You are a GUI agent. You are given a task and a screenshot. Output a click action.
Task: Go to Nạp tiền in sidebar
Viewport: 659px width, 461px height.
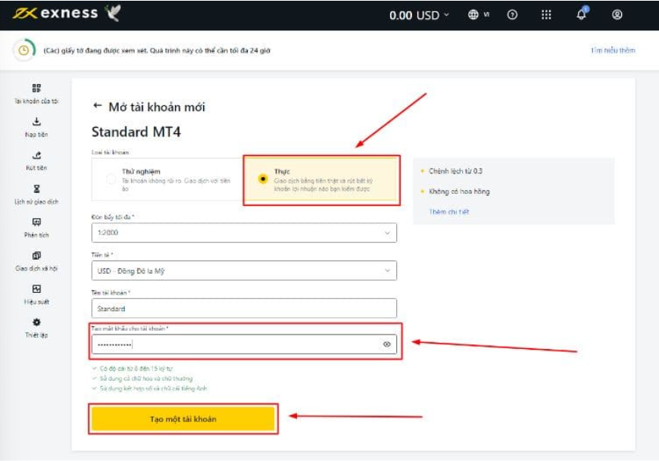[36, 126]
